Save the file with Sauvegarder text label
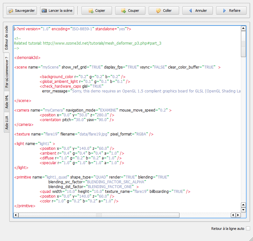This screenshot has width=253, height=241. point(25,11)
